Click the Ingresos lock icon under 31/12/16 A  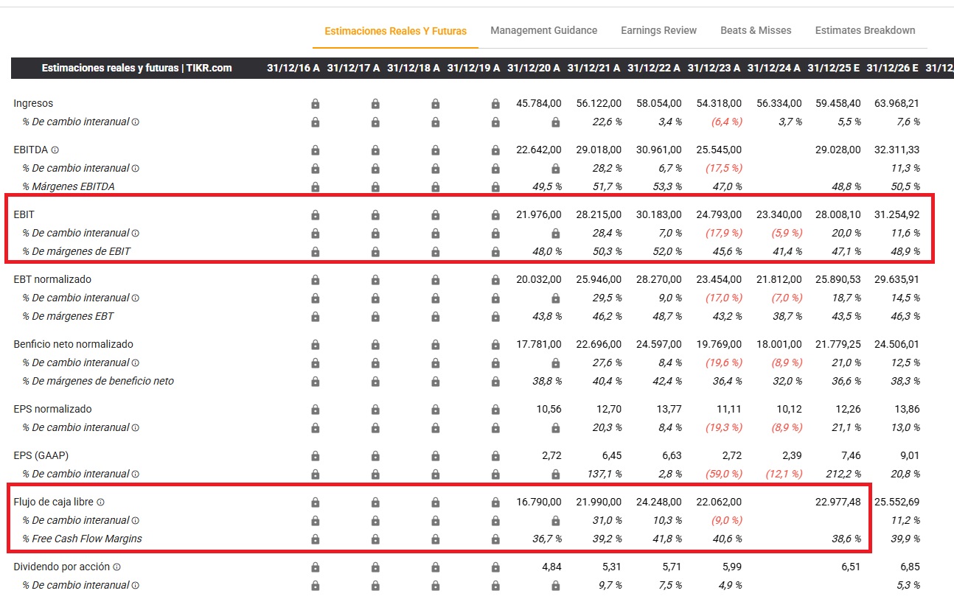point(316,104)
